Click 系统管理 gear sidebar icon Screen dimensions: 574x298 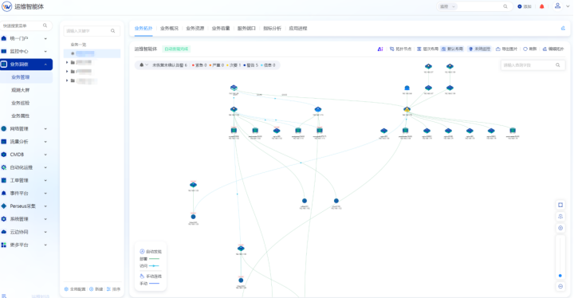tap(4, 219)
